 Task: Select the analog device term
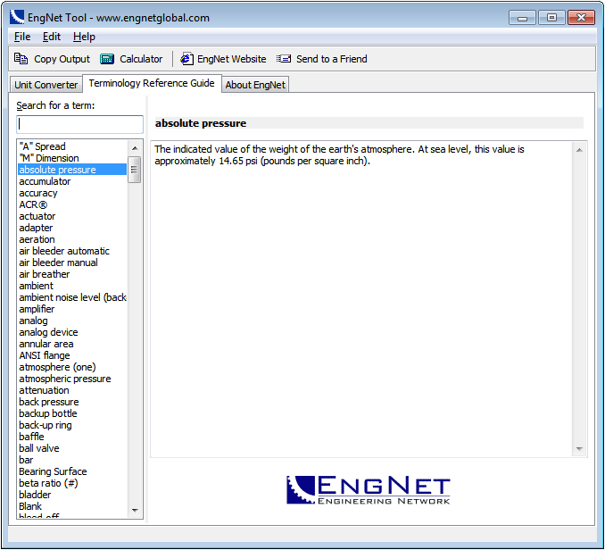[72, 332]
